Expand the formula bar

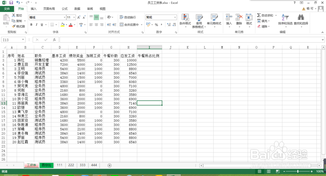pos(322,40)
